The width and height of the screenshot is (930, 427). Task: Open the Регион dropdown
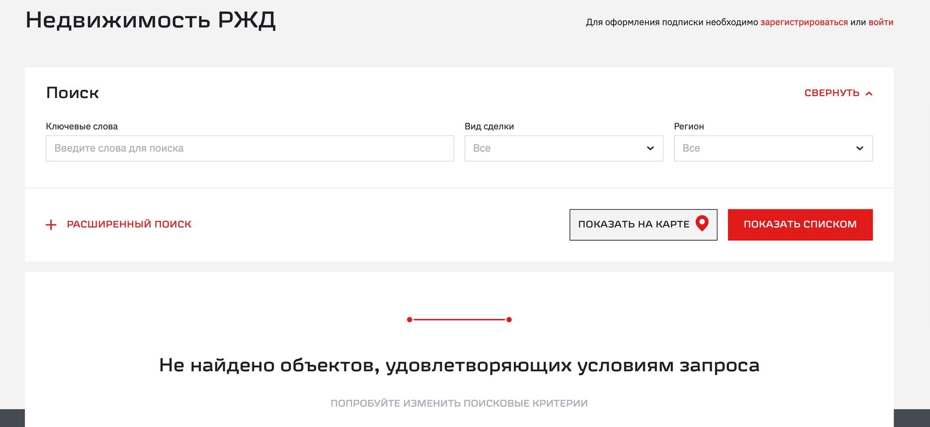pyautogui.click(x=773, y=148)
